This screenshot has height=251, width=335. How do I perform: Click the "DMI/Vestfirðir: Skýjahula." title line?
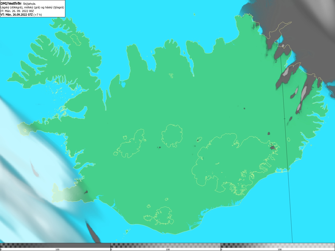(18, 3)
